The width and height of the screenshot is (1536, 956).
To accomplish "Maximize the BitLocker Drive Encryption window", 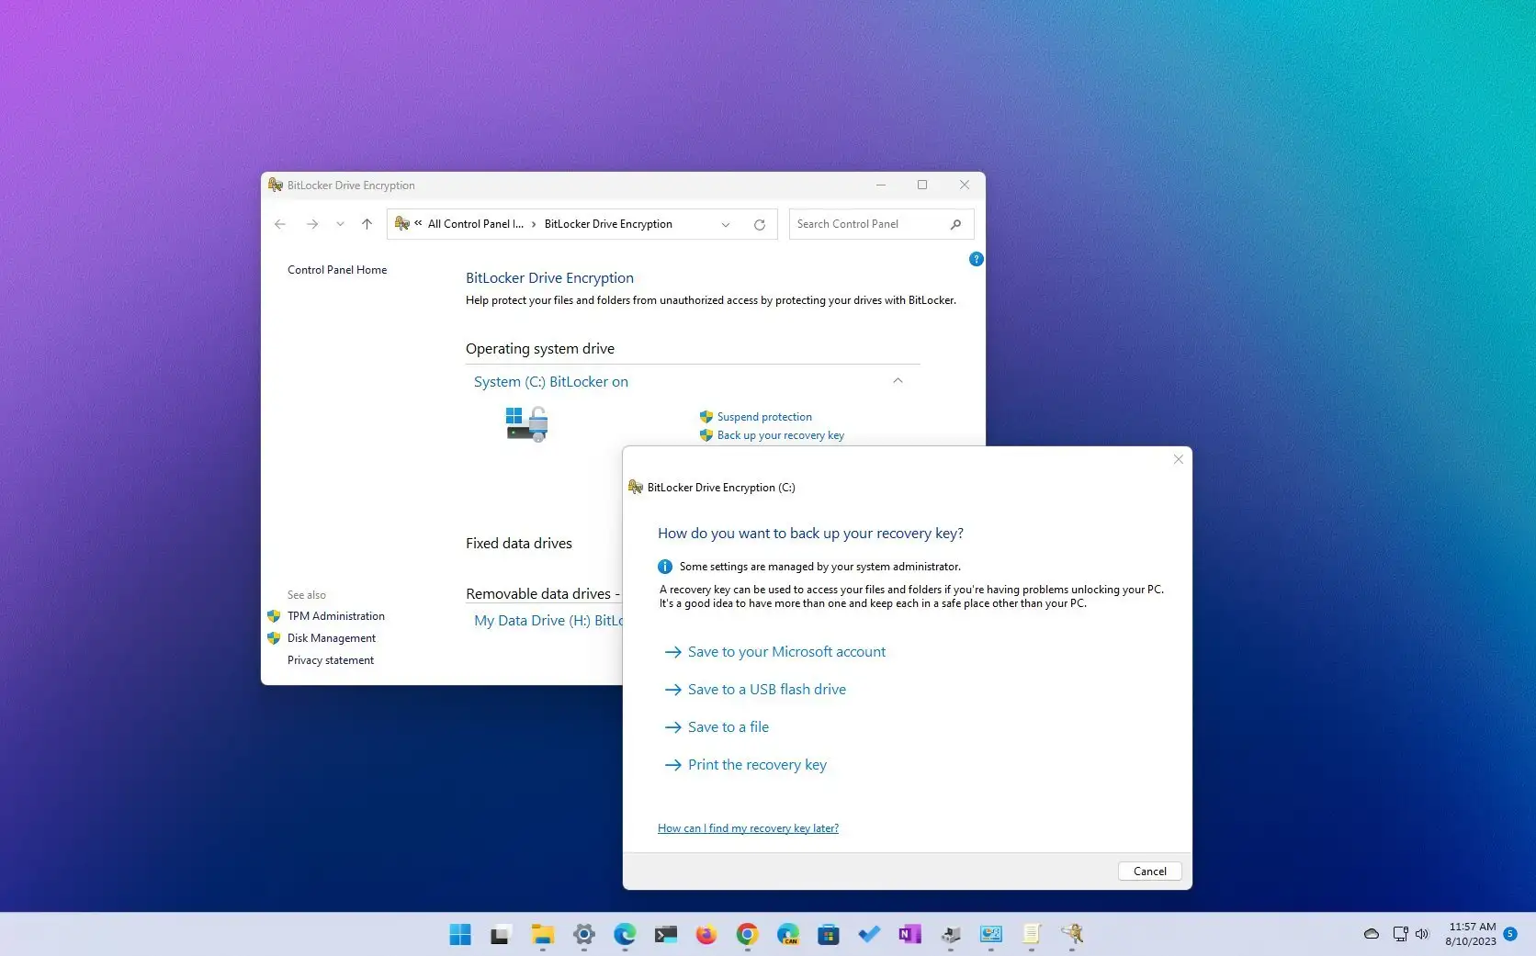I will click(922, 185).
